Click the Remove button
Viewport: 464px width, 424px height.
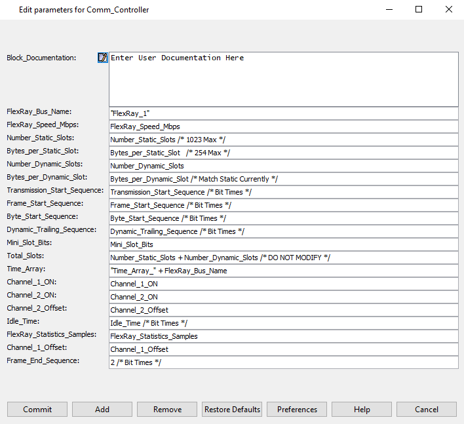click(x=167, y=410)
